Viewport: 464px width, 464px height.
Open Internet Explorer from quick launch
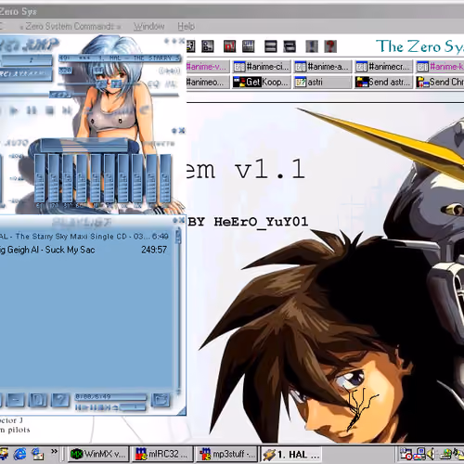pos(20,454)
